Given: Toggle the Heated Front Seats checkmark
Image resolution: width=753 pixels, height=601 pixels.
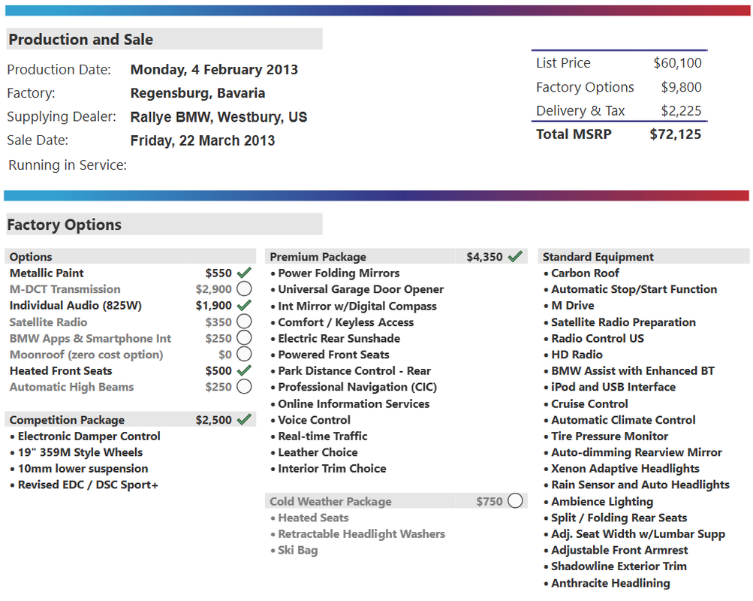Looking at the screenshot, I should click(x=245, y=370).
